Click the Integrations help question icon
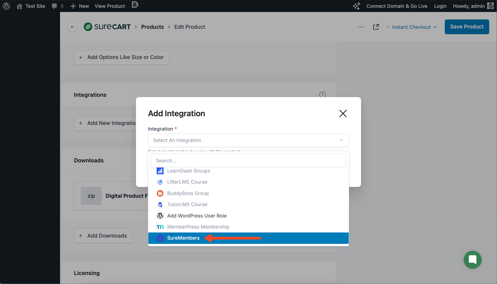This screenshot has height=284, width=497. coord(323,95)
